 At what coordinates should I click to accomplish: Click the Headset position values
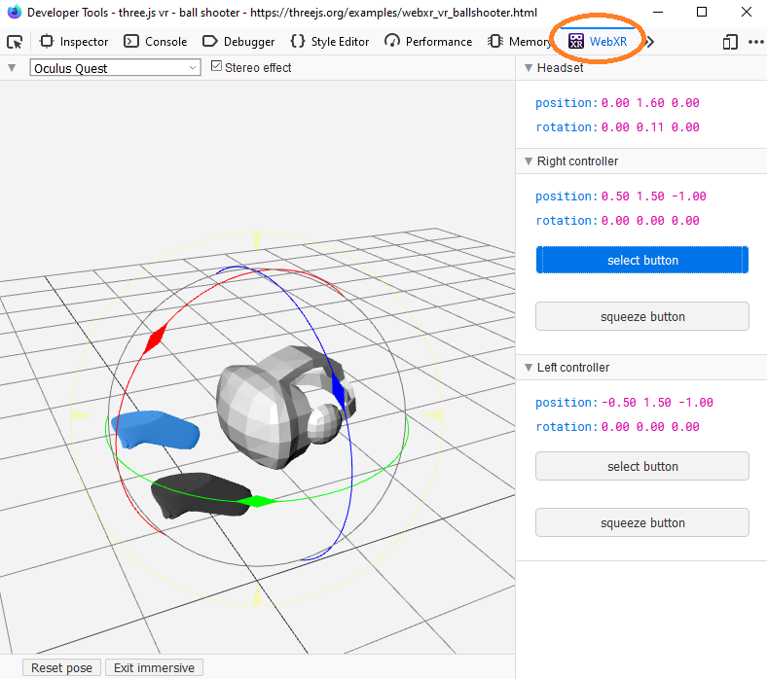650,103
